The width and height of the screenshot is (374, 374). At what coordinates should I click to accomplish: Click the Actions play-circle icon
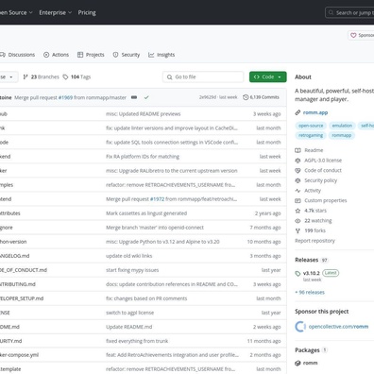pos(46,55)
